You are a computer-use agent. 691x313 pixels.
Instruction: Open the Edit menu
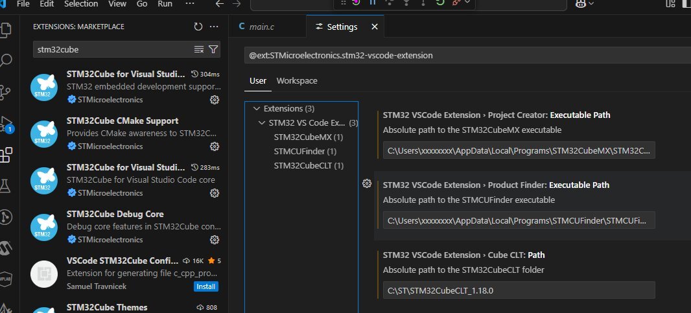[46, 4]
